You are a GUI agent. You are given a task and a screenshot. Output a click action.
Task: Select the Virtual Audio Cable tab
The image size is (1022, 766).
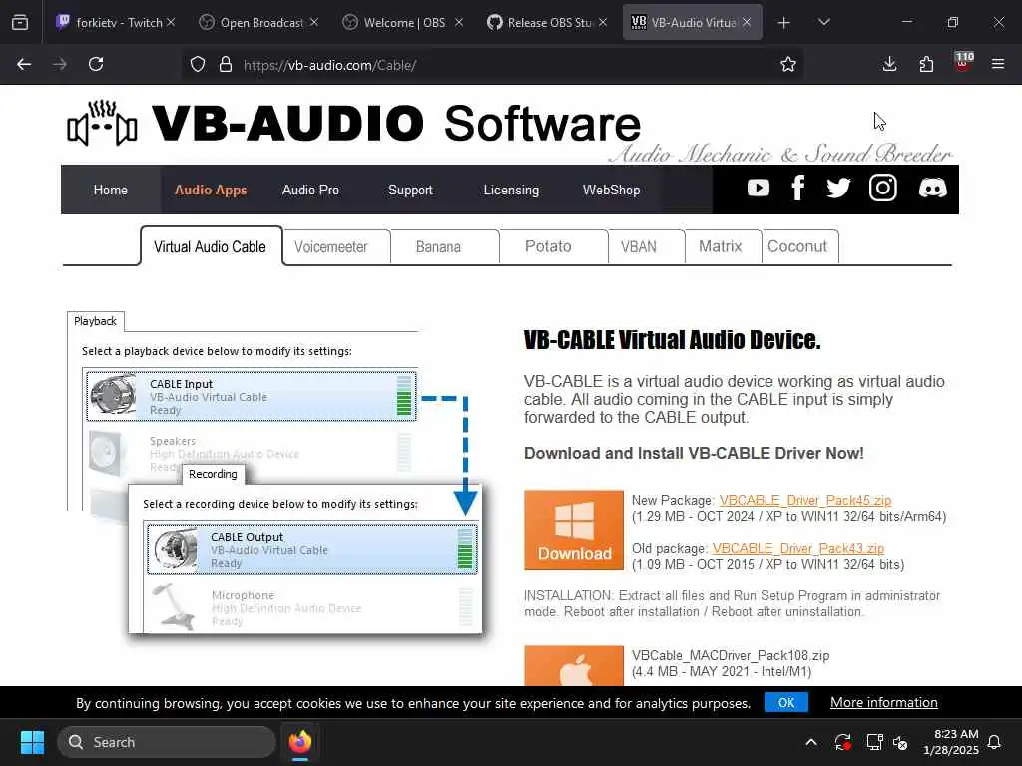(211, 247)
